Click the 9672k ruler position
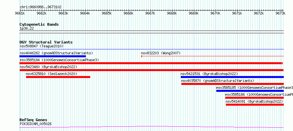This screenshot has height=131, width=293. [x=259, y=13]
